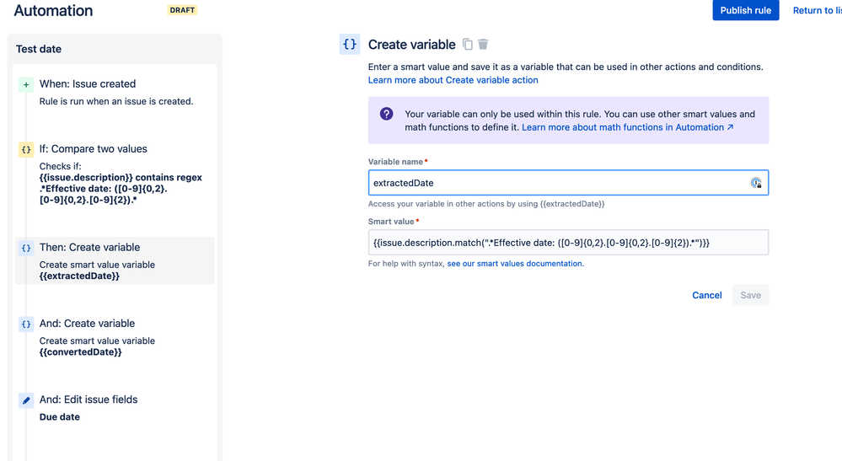
Task: Select the If: Compare two values step
Action: 115,174
